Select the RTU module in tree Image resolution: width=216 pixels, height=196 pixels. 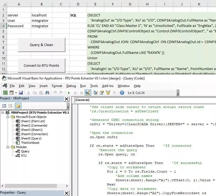[23, 156]
